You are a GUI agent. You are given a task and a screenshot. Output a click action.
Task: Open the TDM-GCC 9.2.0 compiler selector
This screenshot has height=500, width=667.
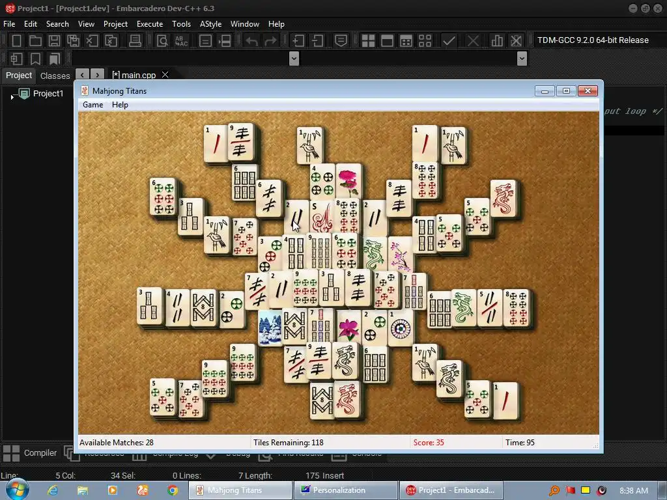(x=593, y=40)
